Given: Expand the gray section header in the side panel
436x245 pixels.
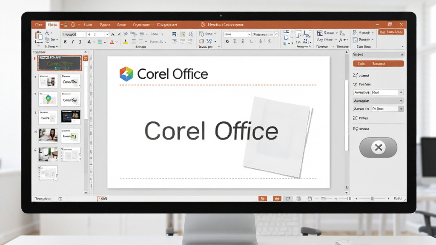Looking at the screenshot, I should (378, 100).
